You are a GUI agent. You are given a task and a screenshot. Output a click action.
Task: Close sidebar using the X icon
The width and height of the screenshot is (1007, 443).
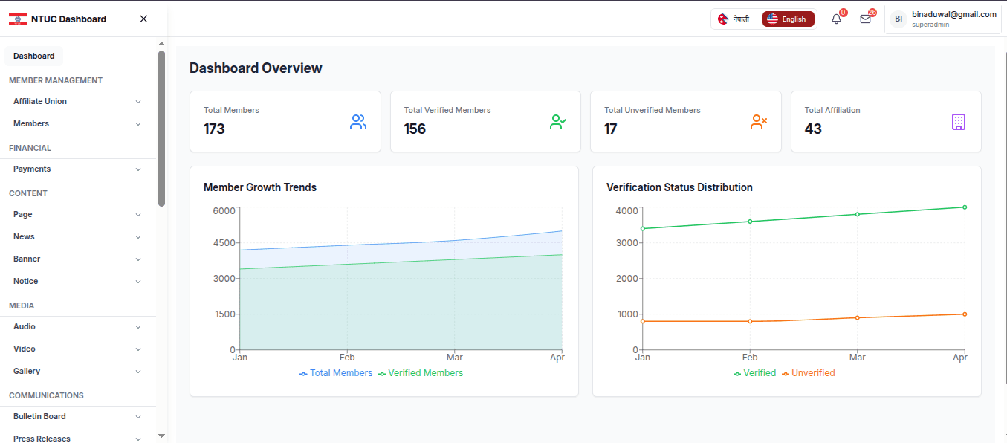pos(143,19)
